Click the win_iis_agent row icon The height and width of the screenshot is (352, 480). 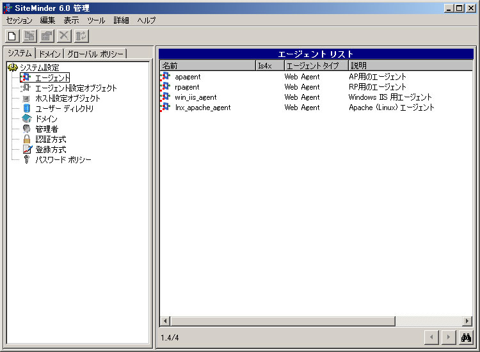[165, 97]
